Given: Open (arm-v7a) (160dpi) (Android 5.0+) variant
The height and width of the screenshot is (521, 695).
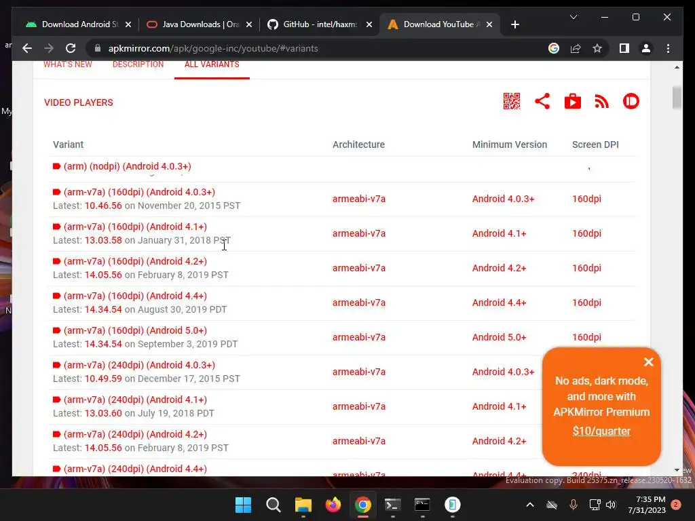Looking at the screenshot, I should tap(135, 330).
